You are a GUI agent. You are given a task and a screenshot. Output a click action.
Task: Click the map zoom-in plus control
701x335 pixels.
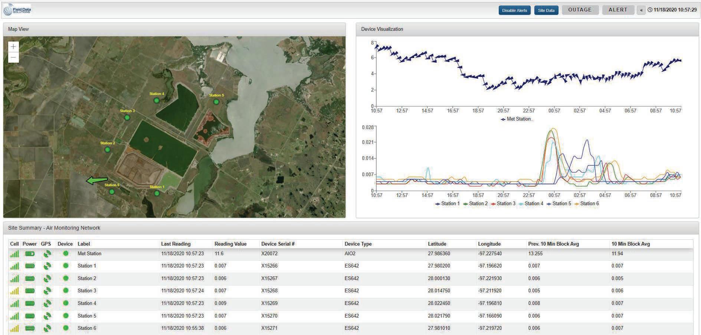click(13, 46)
